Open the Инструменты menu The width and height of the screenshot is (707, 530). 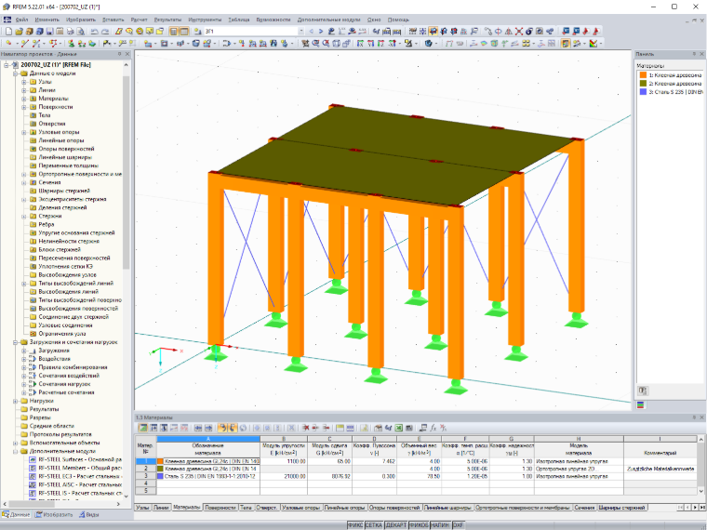coord(205,20)
